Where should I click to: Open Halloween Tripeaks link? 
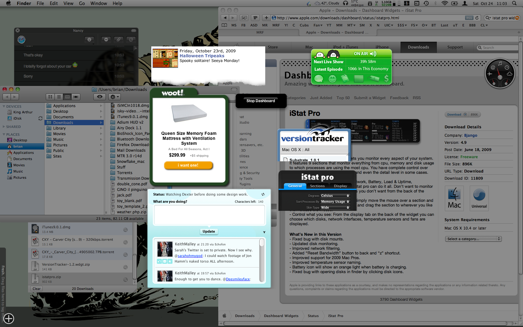(202, 56)
